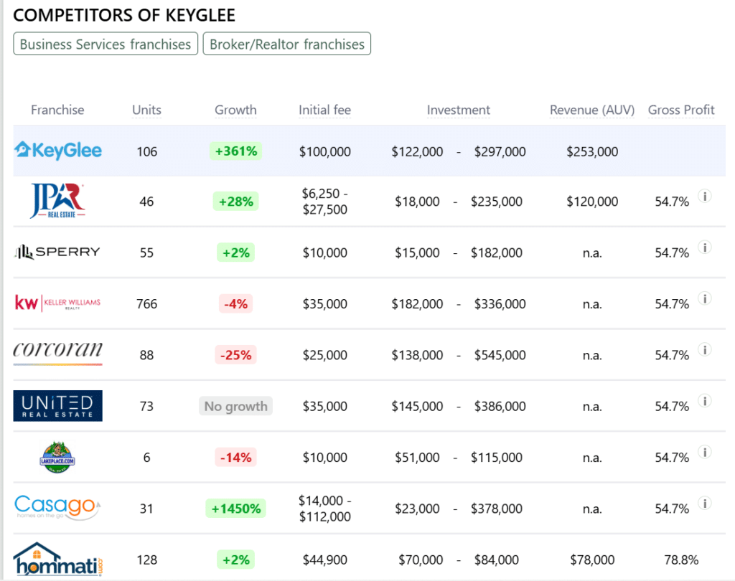The height and width of the screenshot is (581, 735).
Task: Click info icon in Keller Williams row
Action: click(x=705, y=298)
